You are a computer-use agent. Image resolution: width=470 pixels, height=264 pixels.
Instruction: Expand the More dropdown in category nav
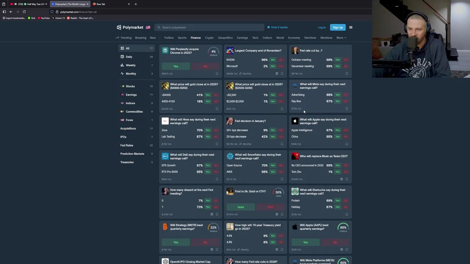[x=341, y=38]
